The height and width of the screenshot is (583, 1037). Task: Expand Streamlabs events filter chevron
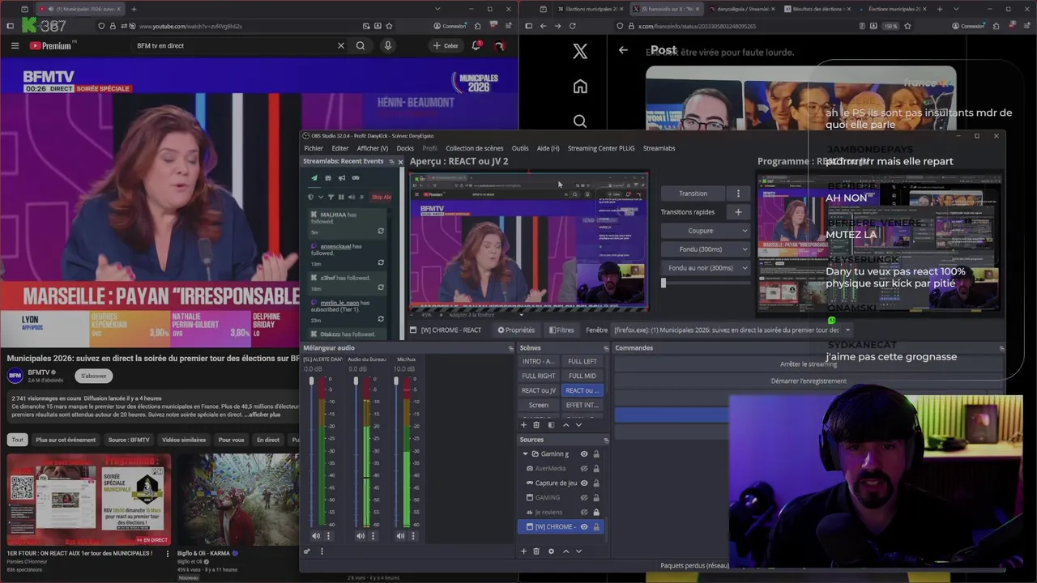click(x=320, y=197)
